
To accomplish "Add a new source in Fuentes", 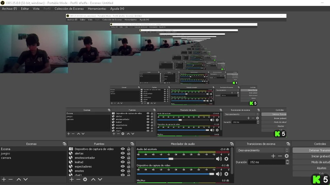I will [x=72, y=179].
